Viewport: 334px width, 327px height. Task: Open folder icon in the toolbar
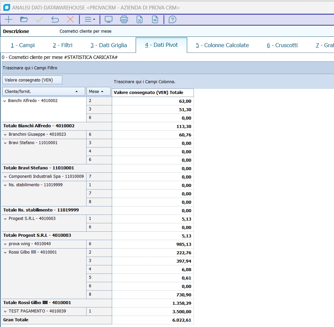[x=24, y=20]
